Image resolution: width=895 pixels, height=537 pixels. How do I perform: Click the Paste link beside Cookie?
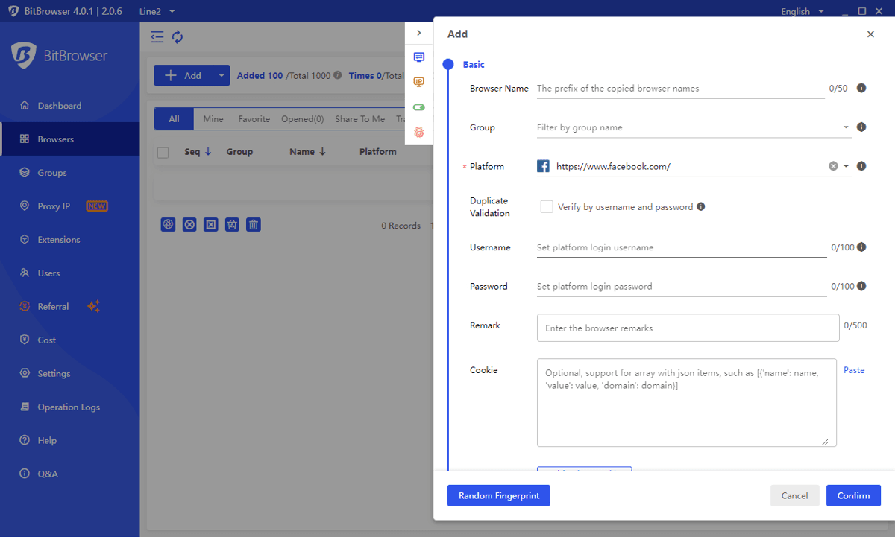pos(854,370)
